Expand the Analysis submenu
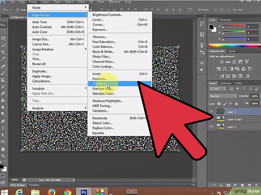The height and width of the screenshot is (195, 261). point(57,108)
